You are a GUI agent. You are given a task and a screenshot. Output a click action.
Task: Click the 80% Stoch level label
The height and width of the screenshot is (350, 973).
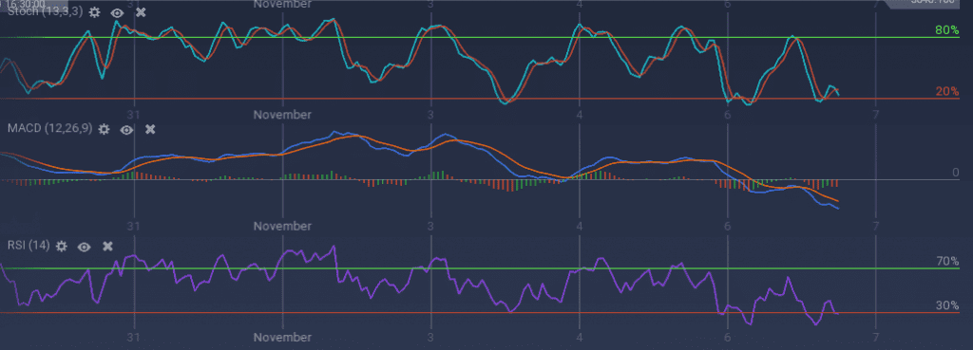coord(947,29)
